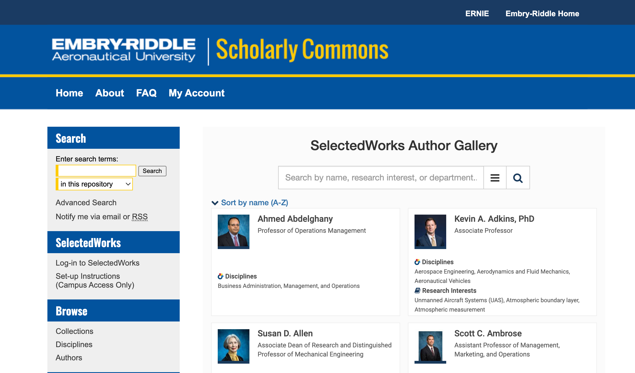This screenshot has height=373, width=635.
Task: Click the Research Interests book icon
Action: click(418, 290)
